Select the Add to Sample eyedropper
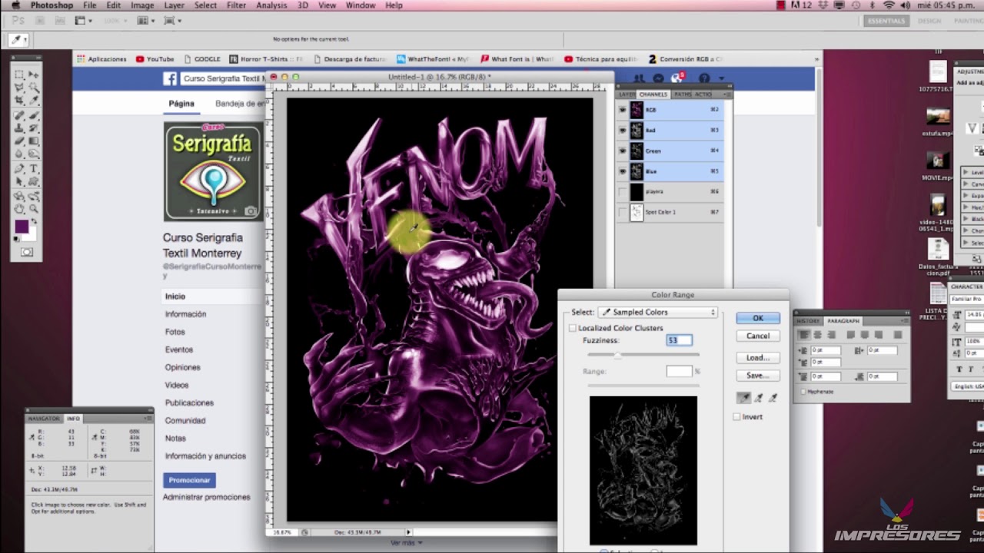This screenshot has width=984, height=553. (759, 398)
